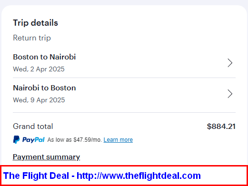Expand the Nairobi to Boston chevron arrow
The image size is (248, 186).
click(230, 94)
